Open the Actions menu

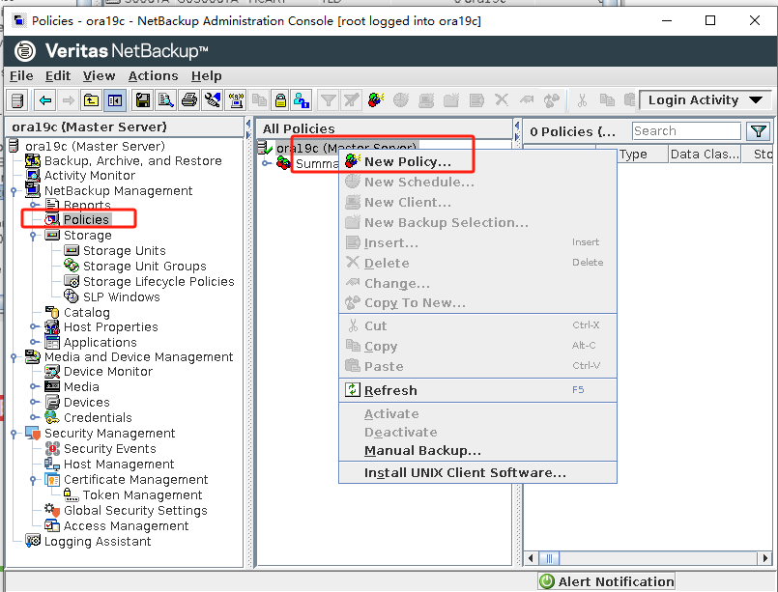152,75
